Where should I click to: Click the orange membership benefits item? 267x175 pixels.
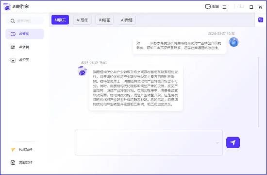[x=22, y=149]
